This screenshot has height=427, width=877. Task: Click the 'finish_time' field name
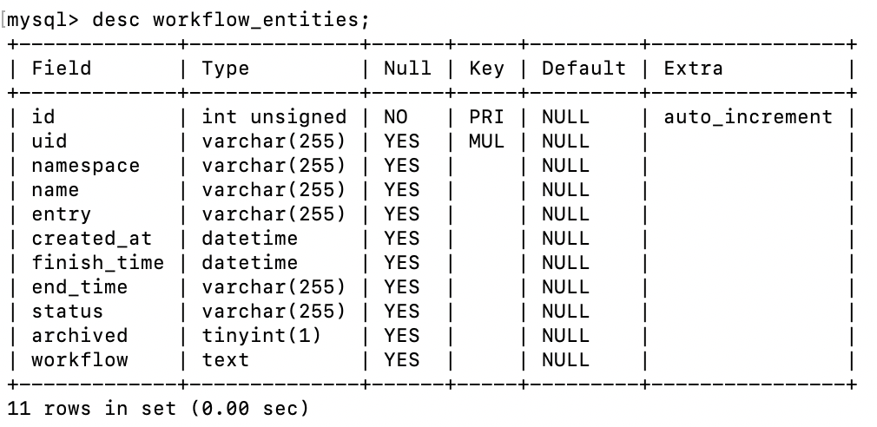pyautogui.click(x=97, y=263)
